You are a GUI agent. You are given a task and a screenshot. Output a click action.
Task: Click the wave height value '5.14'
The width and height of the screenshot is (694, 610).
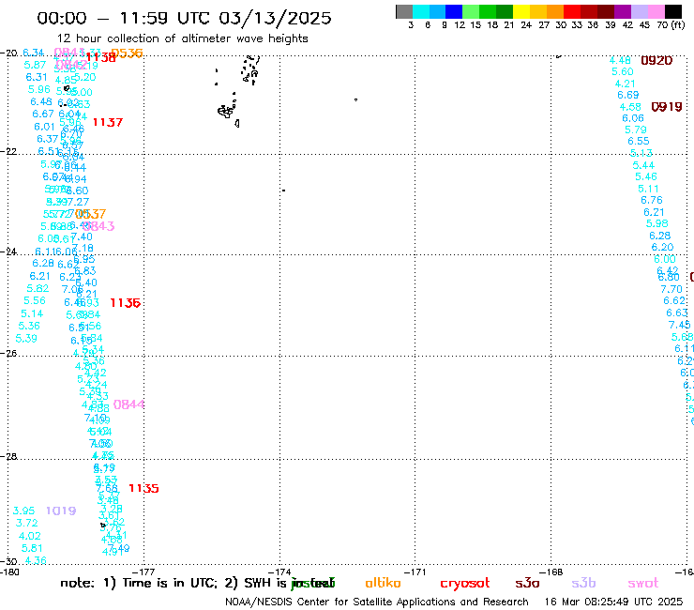pyautogui.click(x=32, y=313)
